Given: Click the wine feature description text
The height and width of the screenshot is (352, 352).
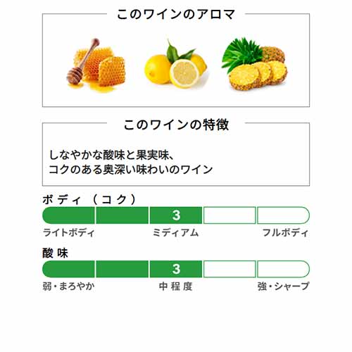Looking at the screenshot, I should tap(131, 162).
